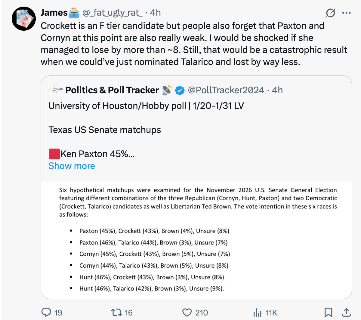Click the share upload icon
361x320 pixels.
[346, 312]
